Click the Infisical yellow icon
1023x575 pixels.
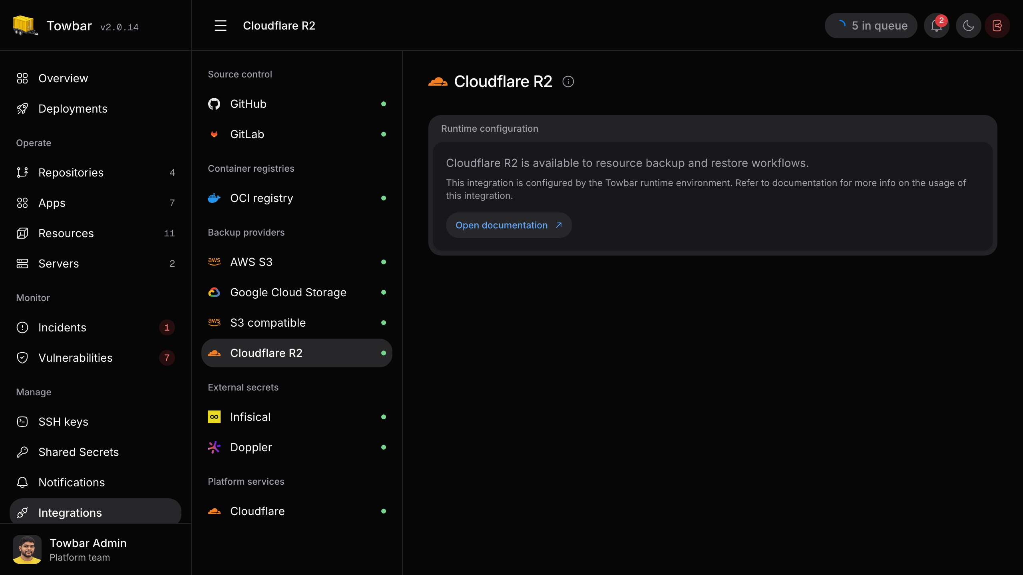point(214,417)
